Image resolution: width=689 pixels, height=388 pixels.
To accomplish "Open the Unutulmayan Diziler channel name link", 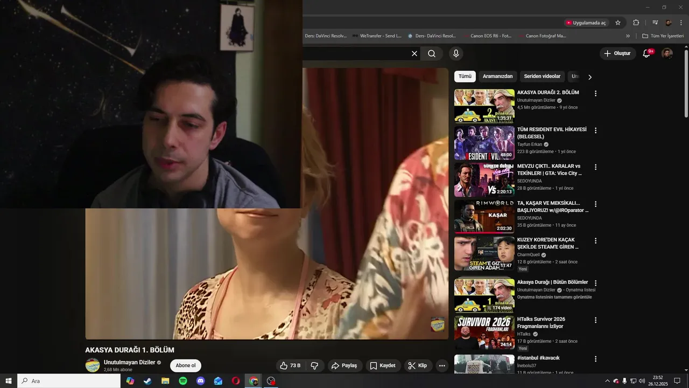I will pyautogui.click(x=129, y=362).
